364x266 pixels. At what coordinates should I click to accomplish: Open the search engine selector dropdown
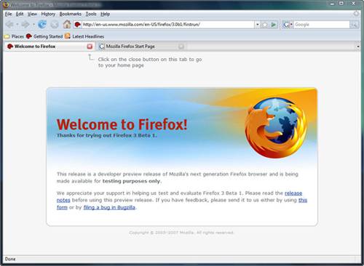click(x=288, y=25)
